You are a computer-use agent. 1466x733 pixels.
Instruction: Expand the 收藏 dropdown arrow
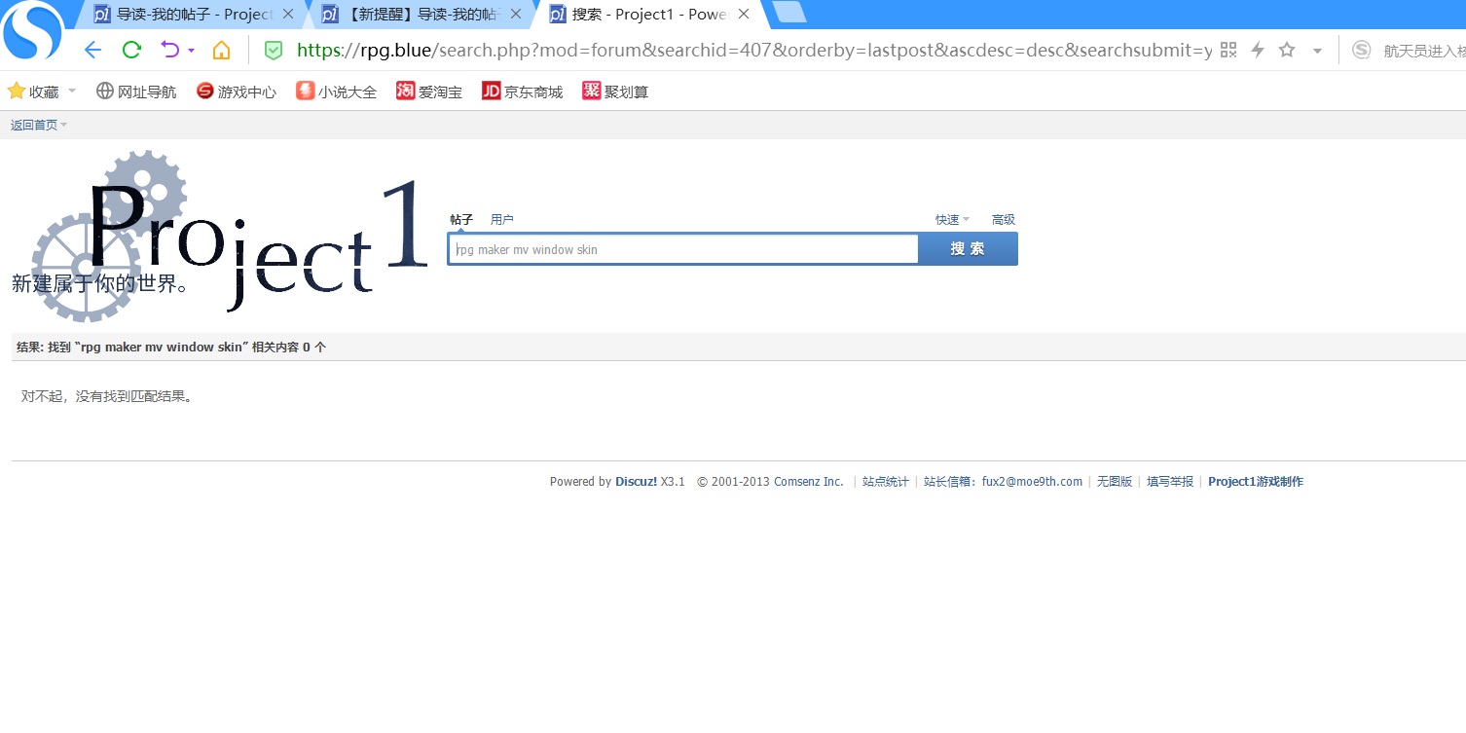[72, 92]
